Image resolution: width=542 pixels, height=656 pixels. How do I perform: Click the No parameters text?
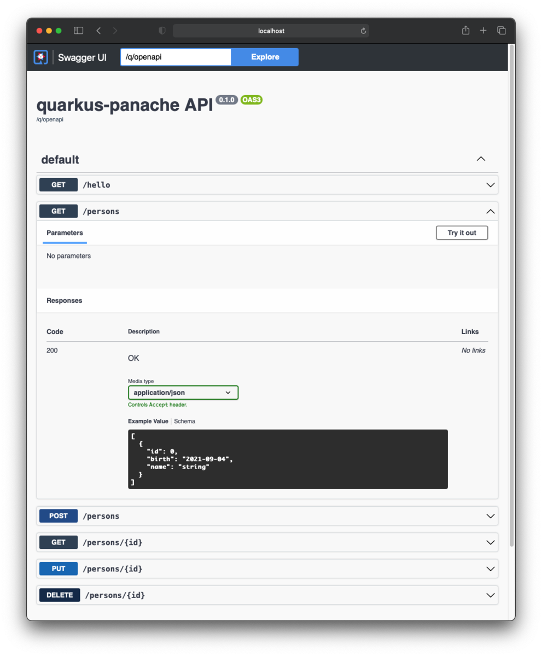tap(69, 256)
